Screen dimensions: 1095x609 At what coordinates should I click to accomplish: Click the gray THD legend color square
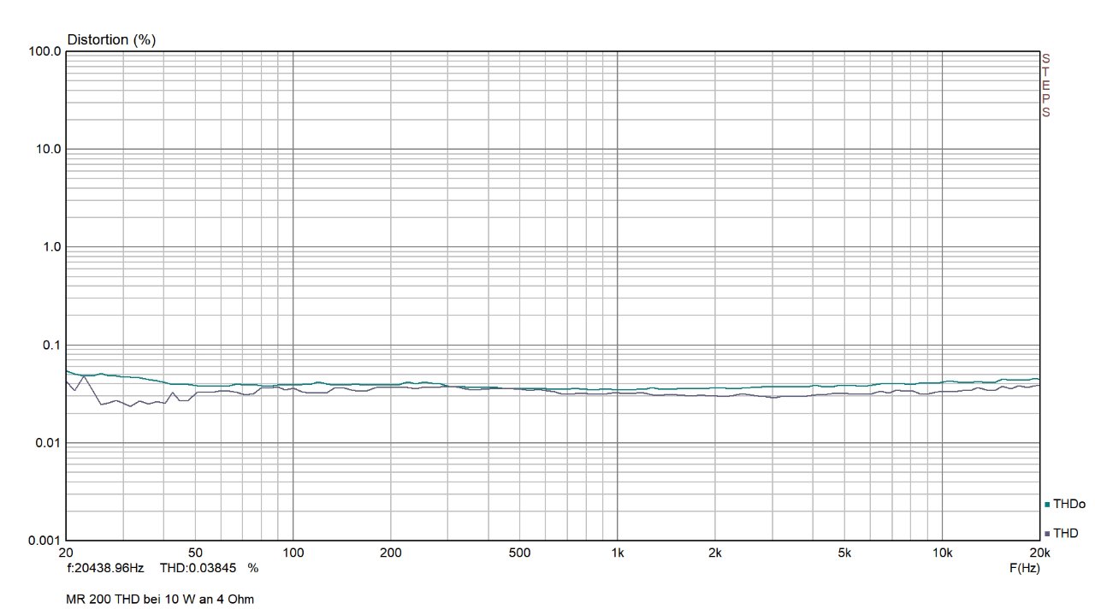coord(1047,534)
